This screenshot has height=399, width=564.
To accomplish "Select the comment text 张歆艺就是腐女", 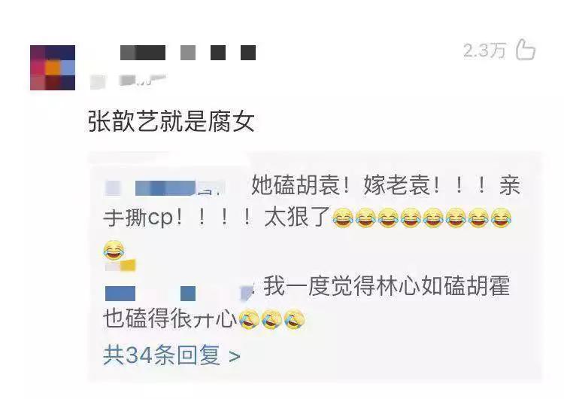I will [x=171, y=121].
